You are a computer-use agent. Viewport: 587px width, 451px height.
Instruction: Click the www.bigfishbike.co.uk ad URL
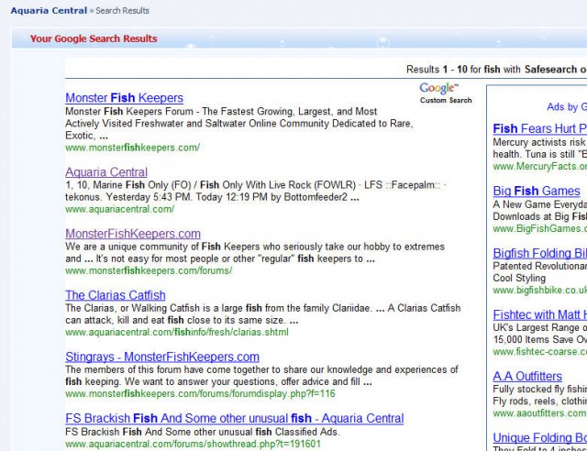(540, 290)
